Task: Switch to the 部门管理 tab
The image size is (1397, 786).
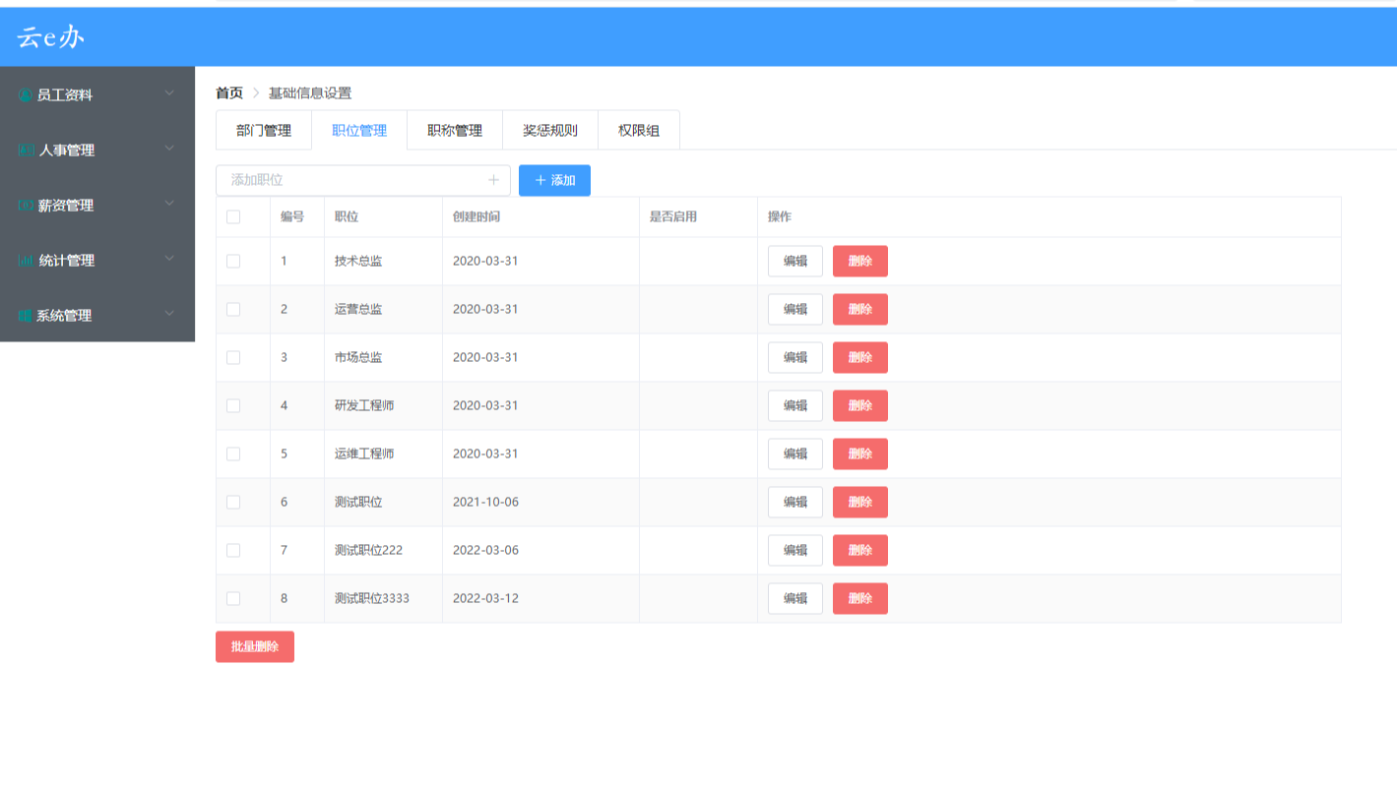Action: point(263,129)
